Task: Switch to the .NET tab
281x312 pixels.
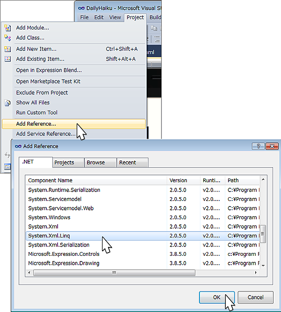Action: point(36,162)
